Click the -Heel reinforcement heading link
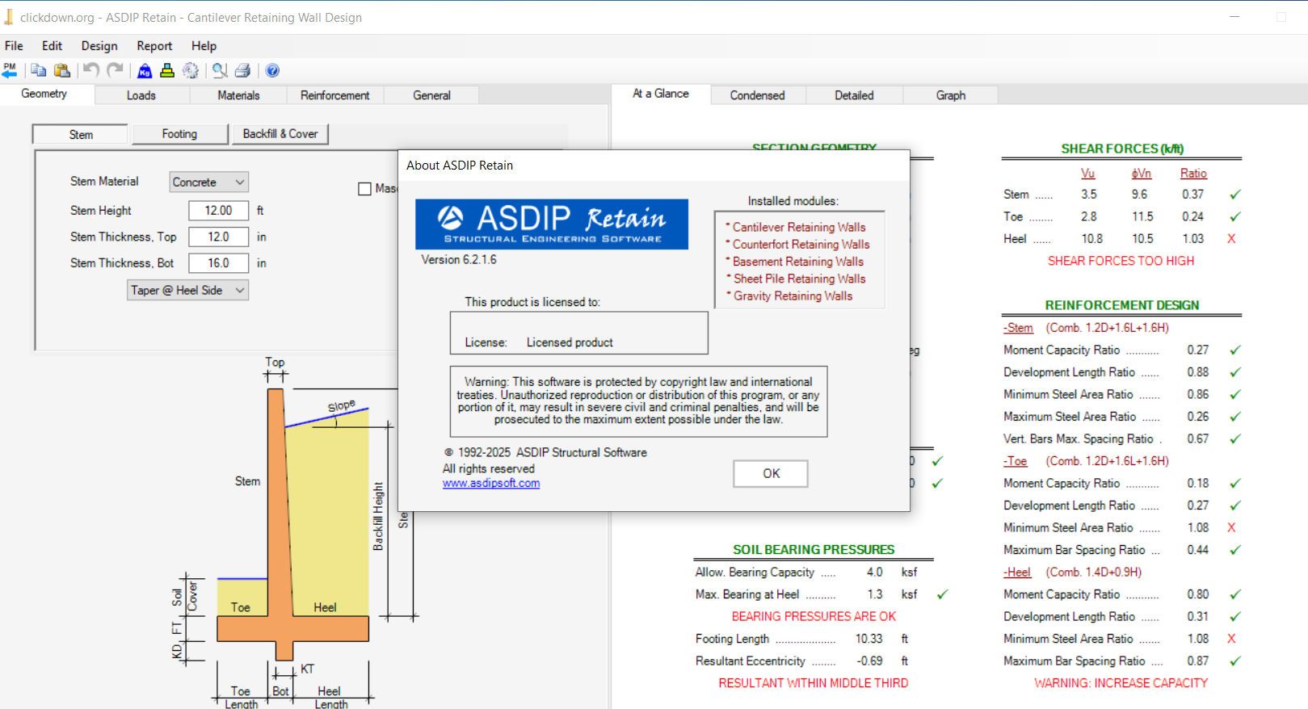 [1017, 572]
